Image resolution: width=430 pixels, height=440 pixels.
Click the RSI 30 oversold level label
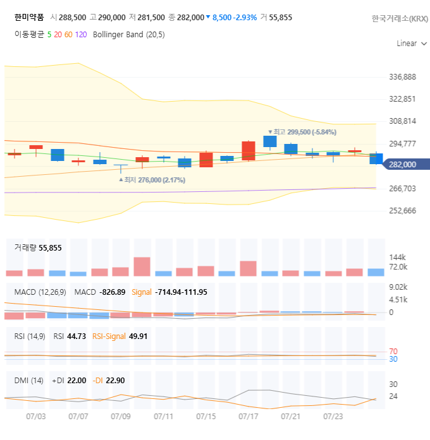pyautogui.click(x=393, y=359)
